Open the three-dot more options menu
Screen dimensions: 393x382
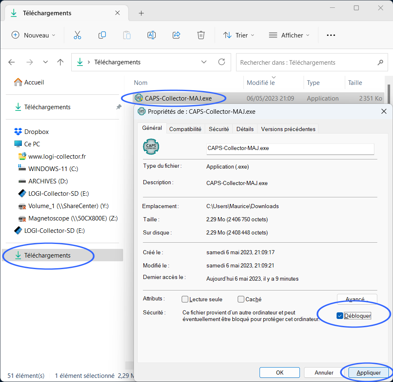pyautogui.click(x=331, y=35)
